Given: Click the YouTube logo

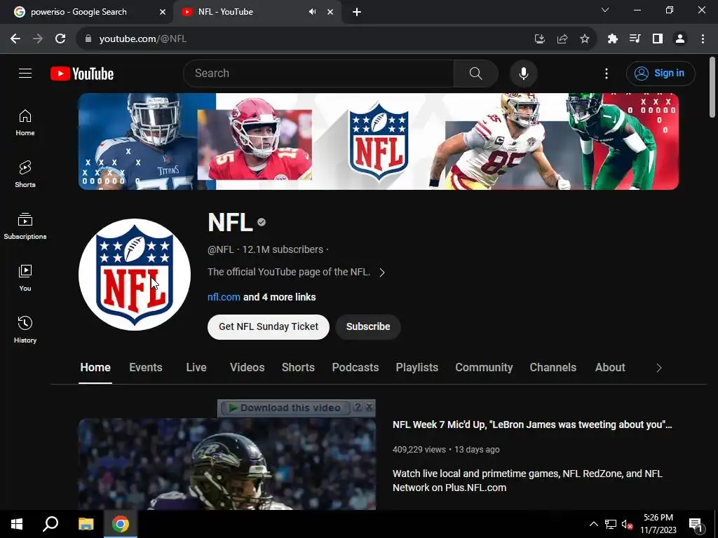Looking at the screenshot, I should click(x=82, y=74).
